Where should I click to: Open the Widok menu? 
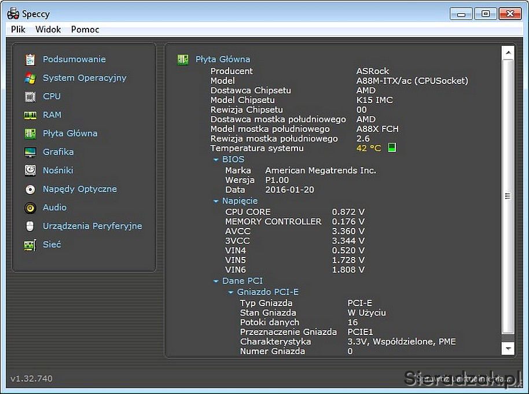(x=48, y=30)
